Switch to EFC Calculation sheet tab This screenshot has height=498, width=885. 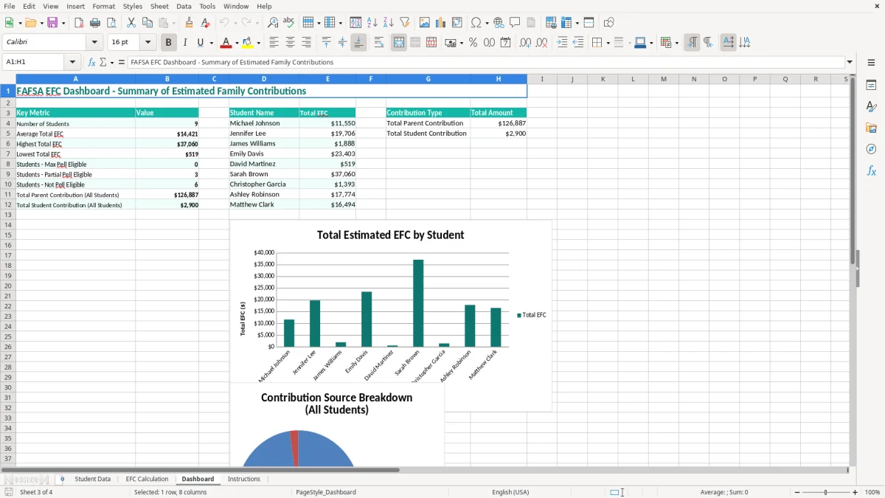point(147,480)
